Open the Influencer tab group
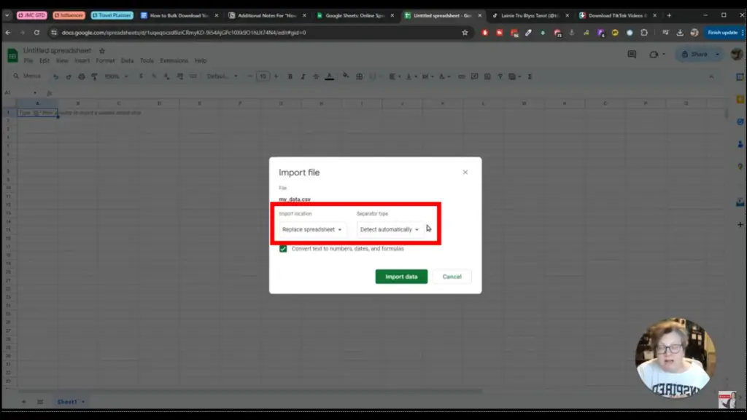Screen dimensions: 747x420 [69, 15]
